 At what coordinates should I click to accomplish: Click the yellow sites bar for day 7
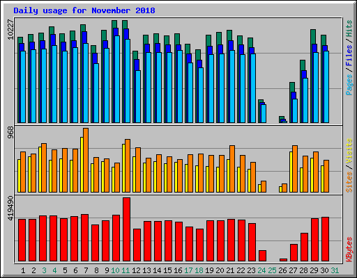tap(82, 165)
